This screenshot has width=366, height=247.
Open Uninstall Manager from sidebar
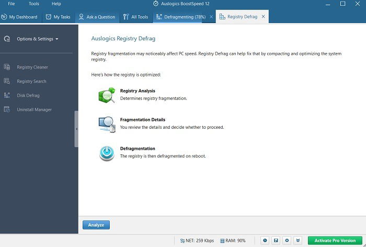click(x=34, y=109)
